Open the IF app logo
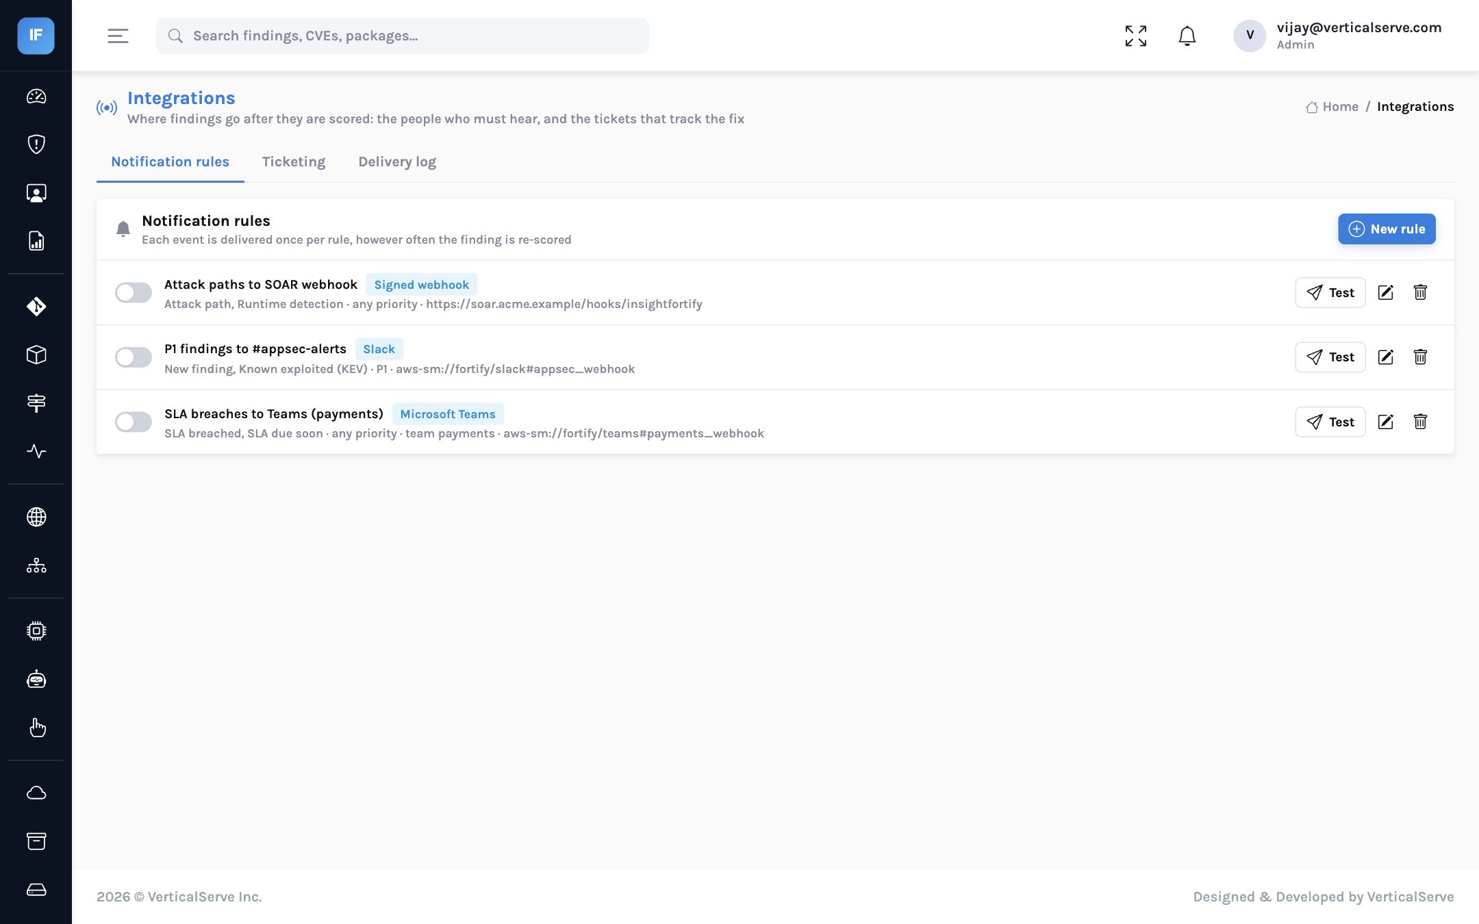Screen dimensions: 1479x924 (36, 36)
